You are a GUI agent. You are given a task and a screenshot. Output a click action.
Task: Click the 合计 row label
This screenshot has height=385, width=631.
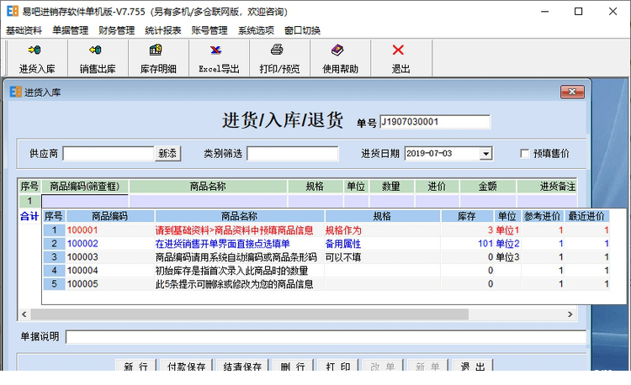click(x=29, y=216)
